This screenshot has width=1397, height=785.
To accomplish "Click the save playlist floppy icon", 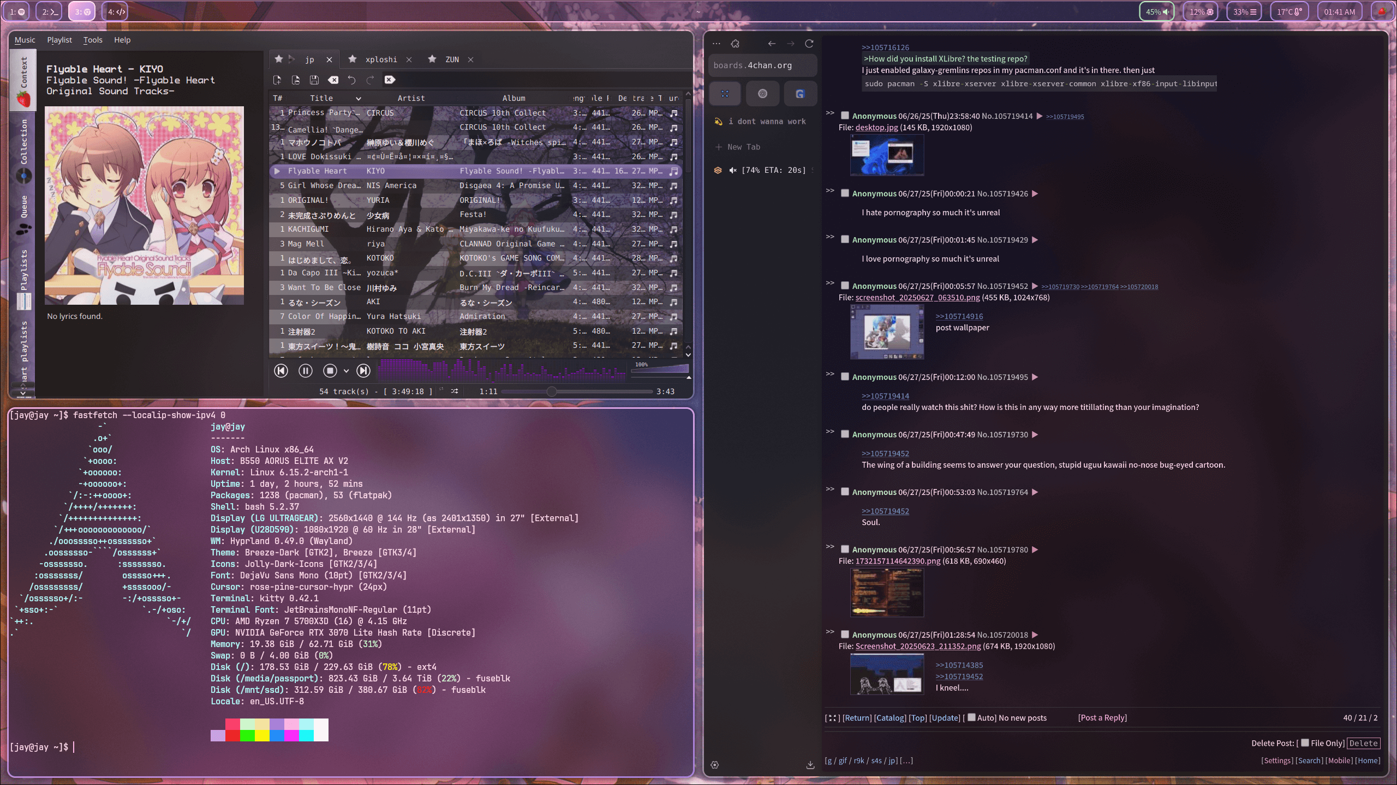I will click(x=314, y=80).
